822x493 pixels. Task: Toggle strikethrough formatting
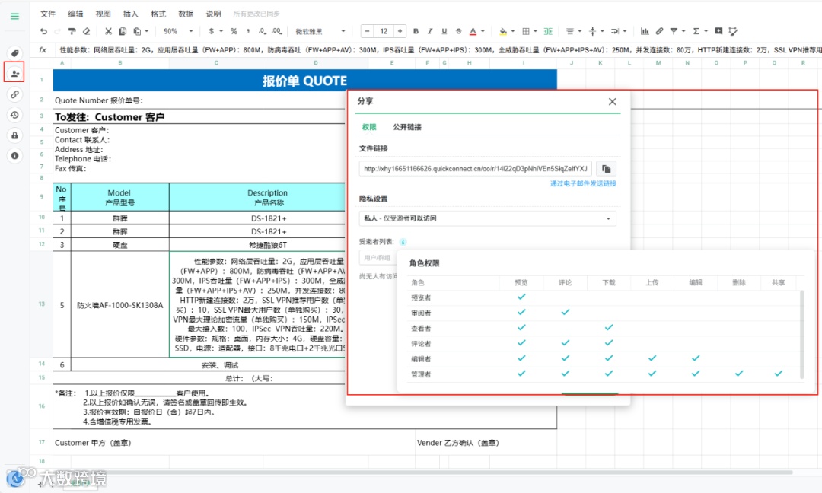[x=459, y=31]
